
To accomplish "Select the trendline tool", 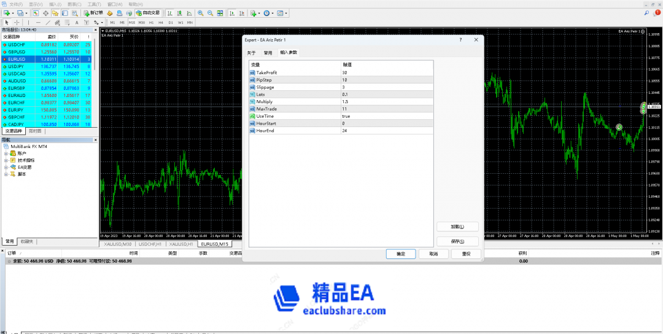I will coord(48,22).
